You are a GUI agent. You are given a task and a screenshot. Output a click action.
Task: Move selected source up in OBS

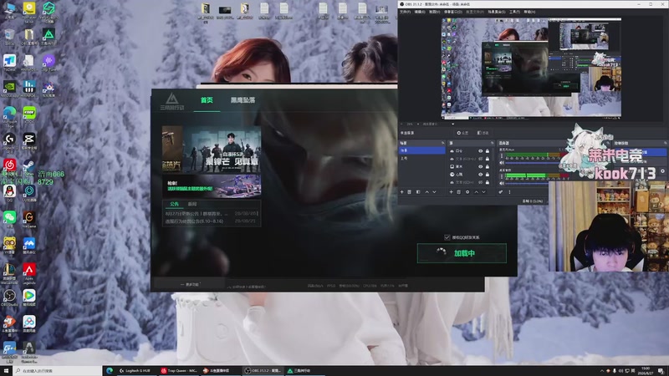click(476, 192)
